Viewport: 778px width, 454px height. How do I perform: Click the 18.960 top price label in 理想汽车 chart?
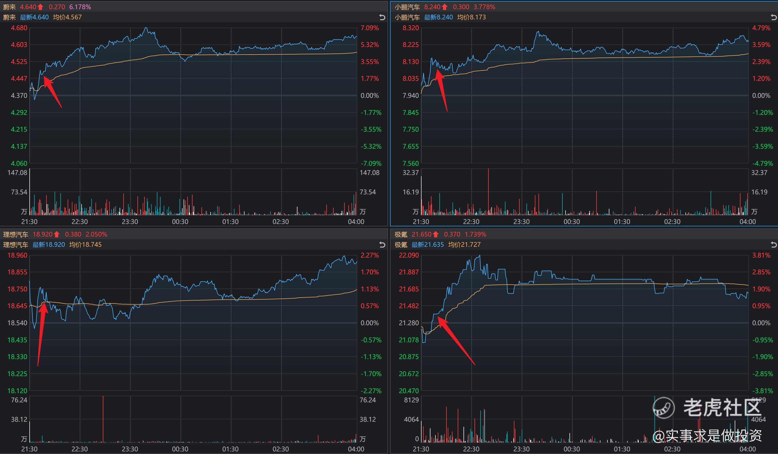click(17, 255)
